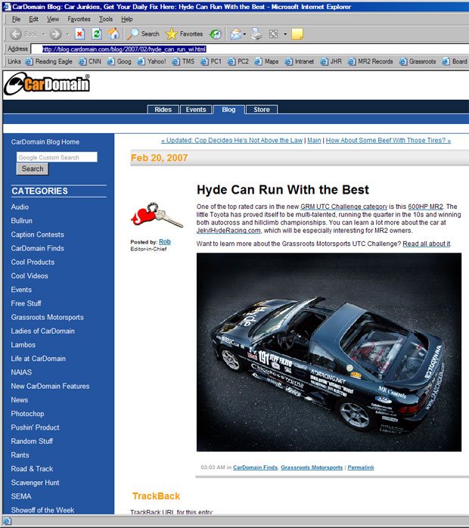Click the black MR2 race car photo

pyautogui.click(x=328, y=352)
